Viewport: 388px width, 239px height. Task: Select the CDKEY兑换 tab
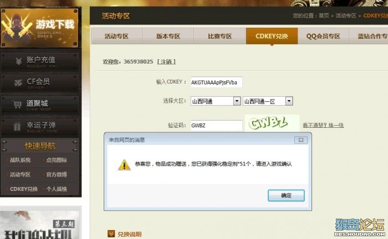click(x=272, y=37)
